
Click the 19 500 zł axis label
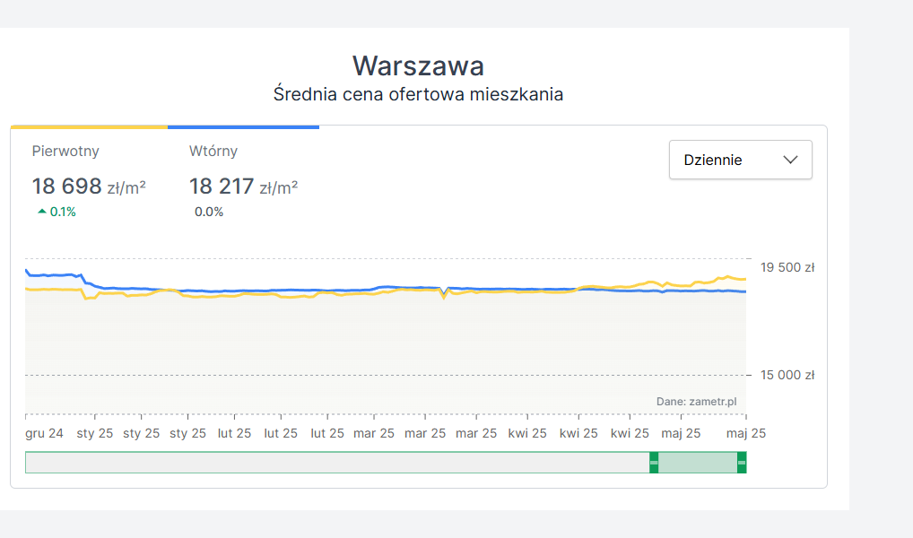(x=787, y=267)
